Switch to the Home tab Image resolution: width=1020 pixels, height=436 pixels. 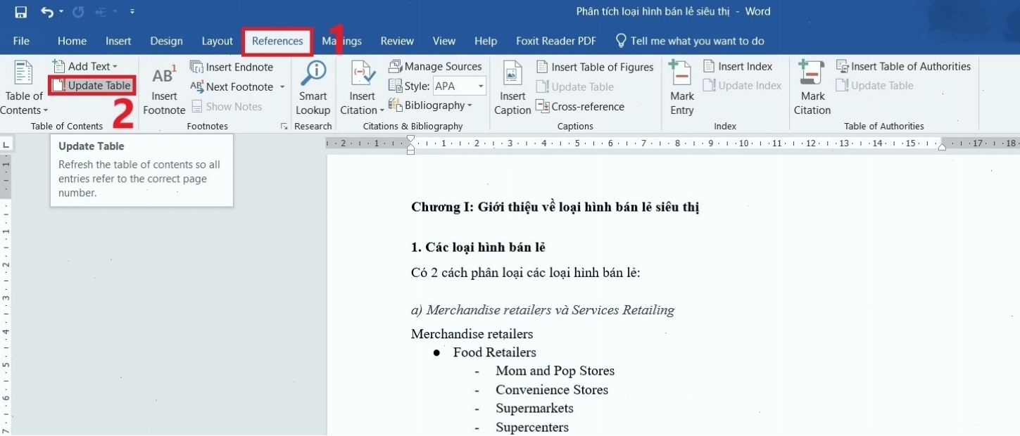pos(72,41)
